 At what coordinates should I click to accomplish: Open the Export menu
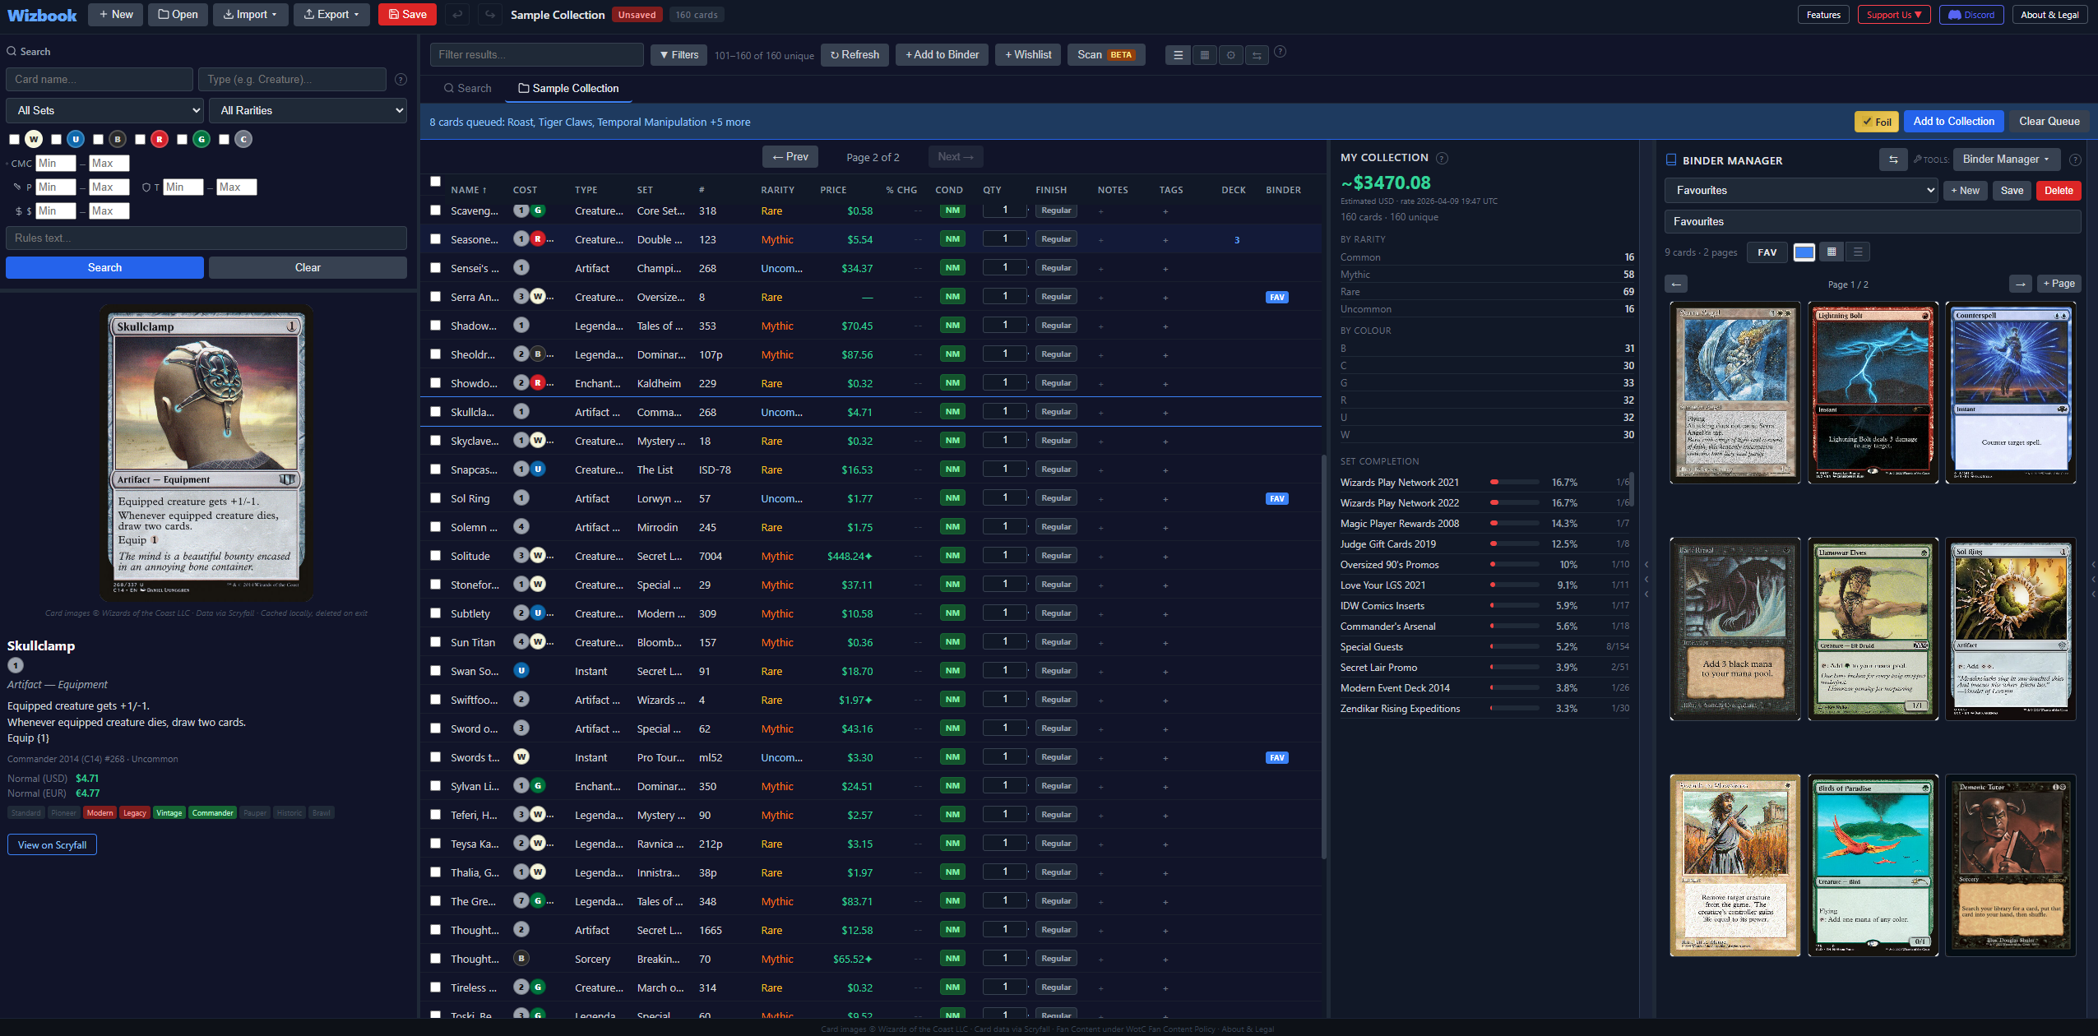click(331, 14)
